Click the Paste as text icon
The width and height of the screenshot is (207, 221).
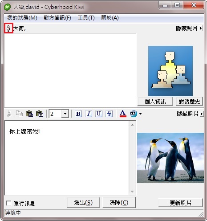pos(40,114)
